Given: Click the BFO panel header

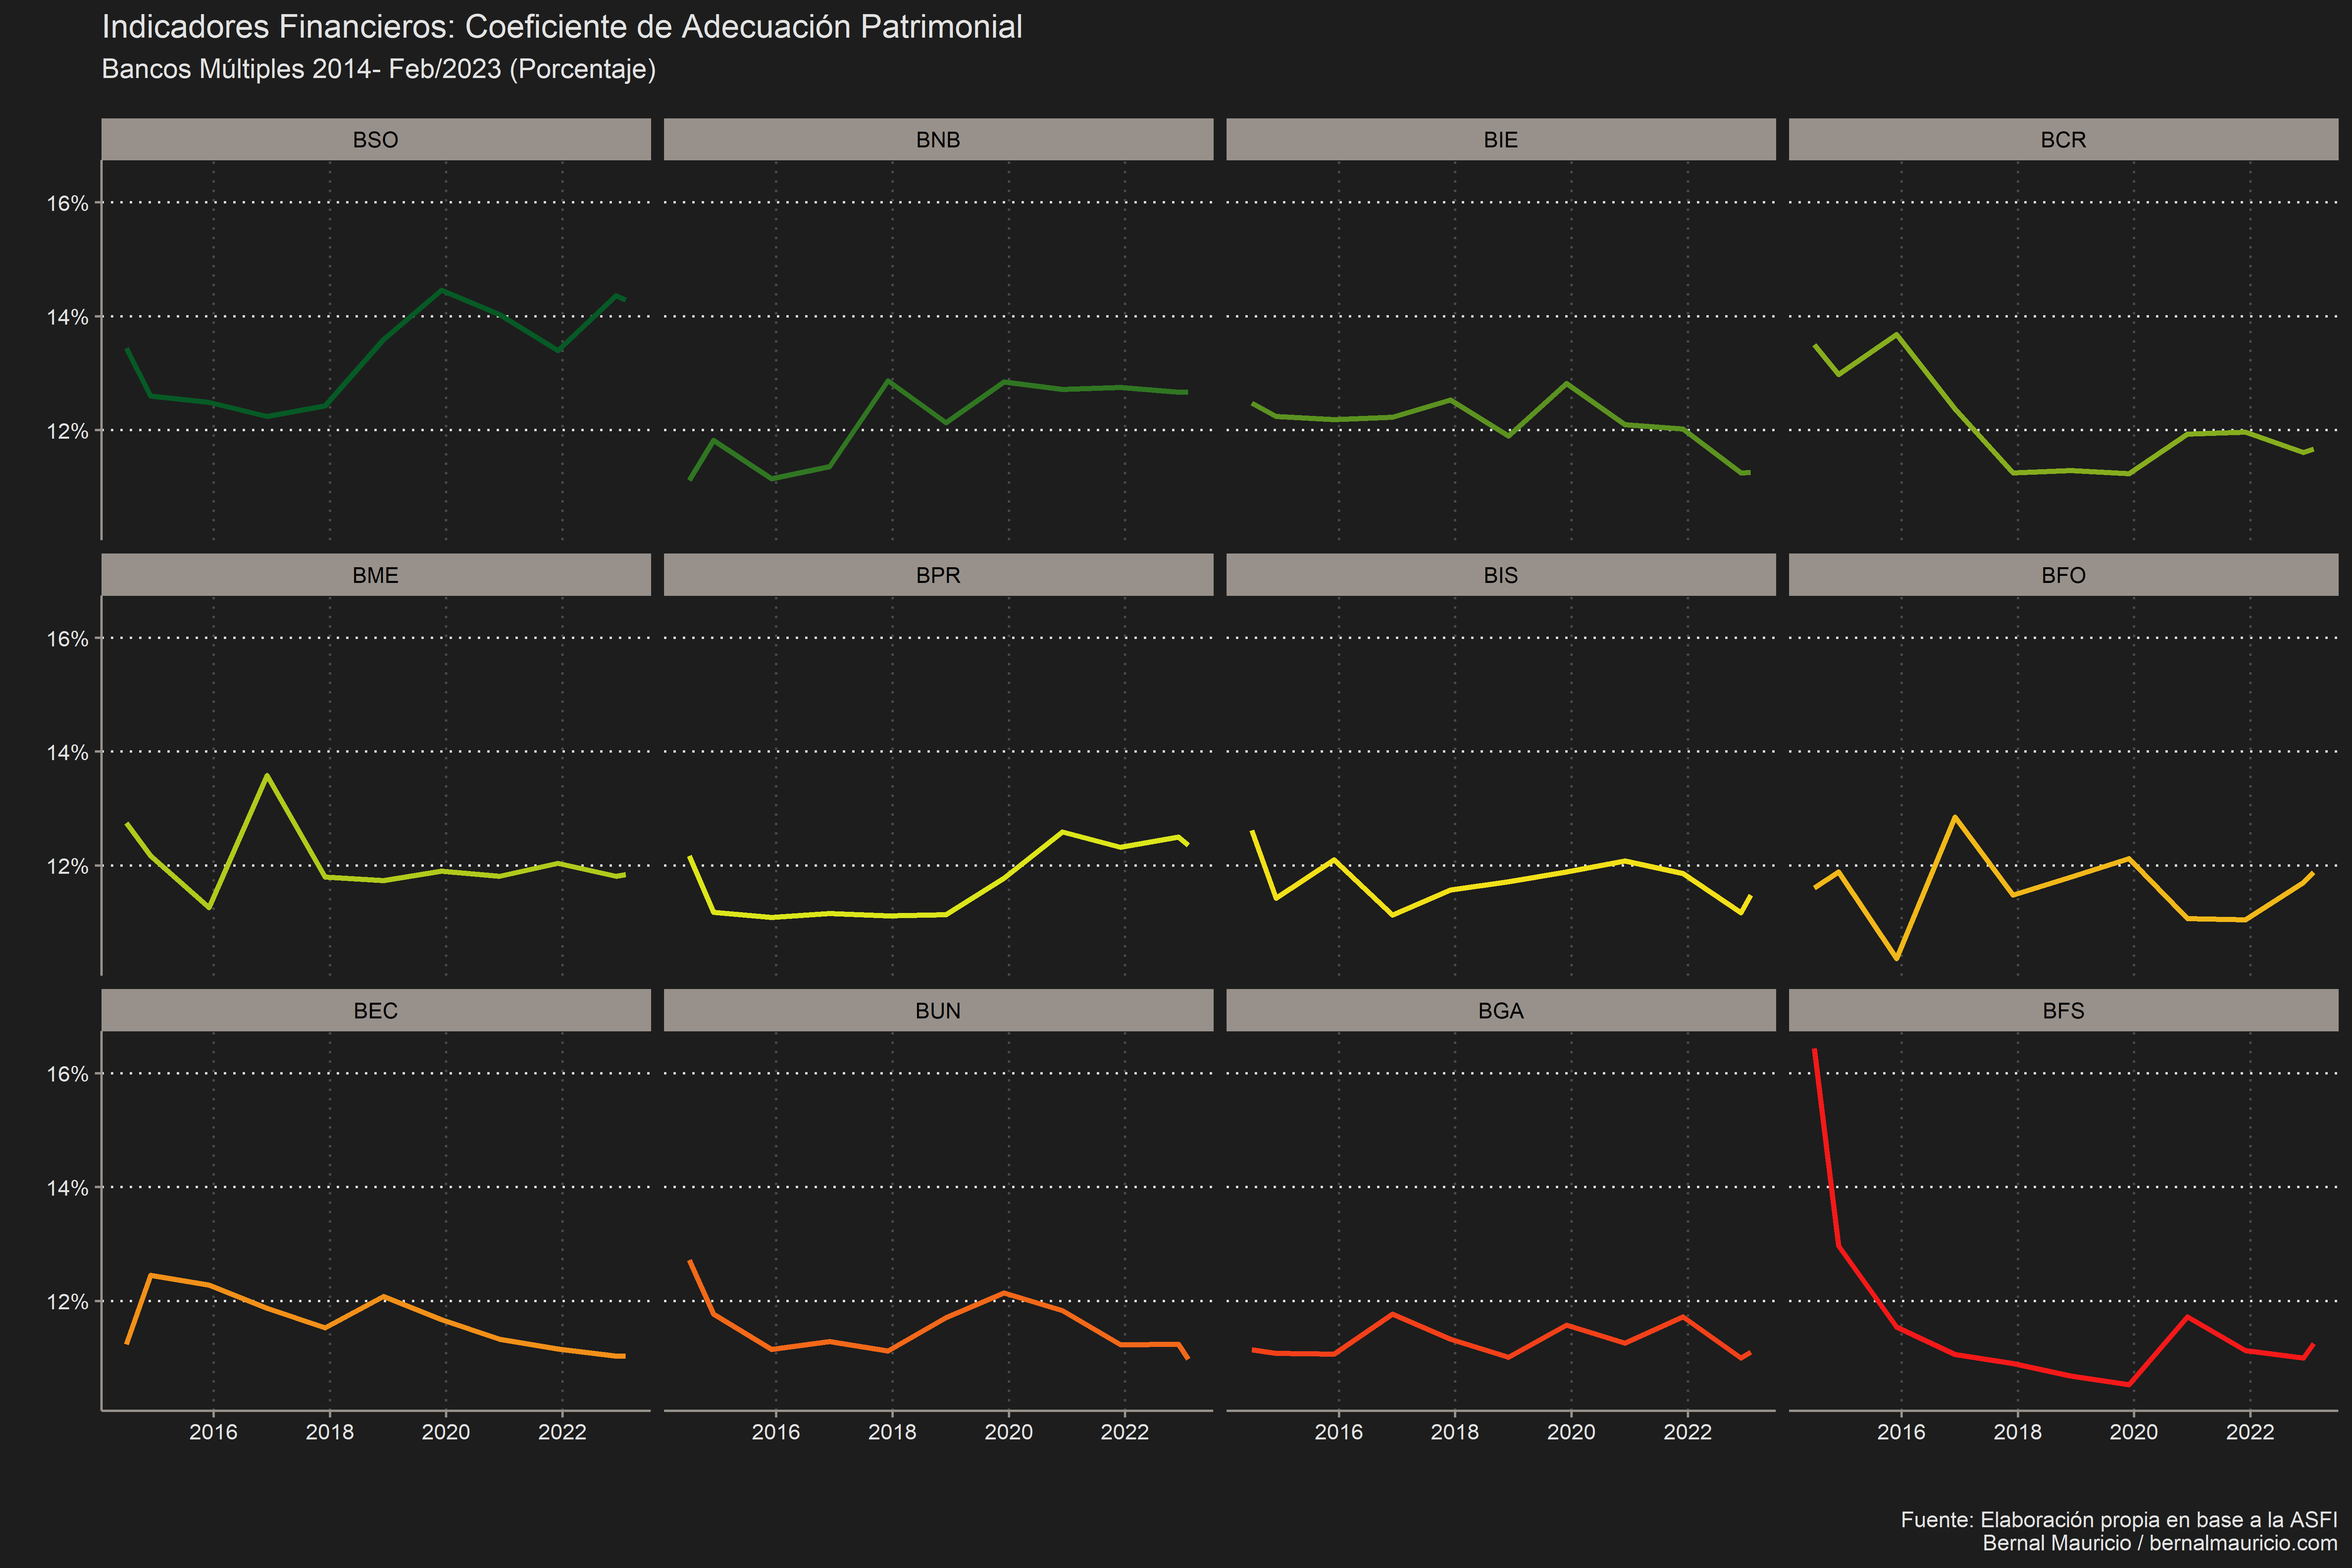Looking at the screenshot, I should tap(2063, 575).
